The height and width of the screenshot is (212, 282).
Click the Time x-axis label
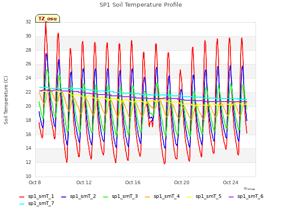coord(249,189)
